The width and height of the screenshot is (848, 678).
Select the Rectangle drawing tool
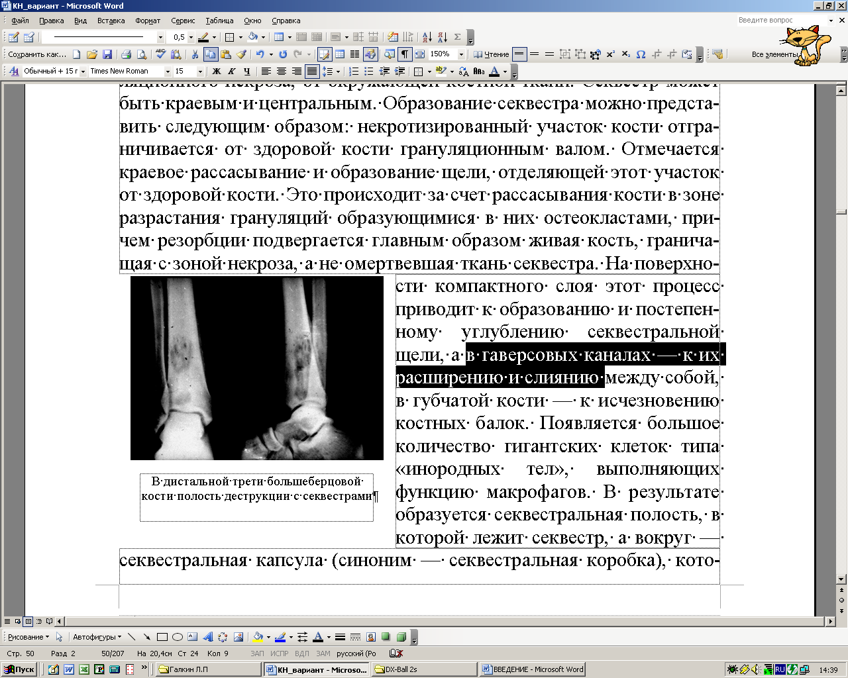point(162,637)
